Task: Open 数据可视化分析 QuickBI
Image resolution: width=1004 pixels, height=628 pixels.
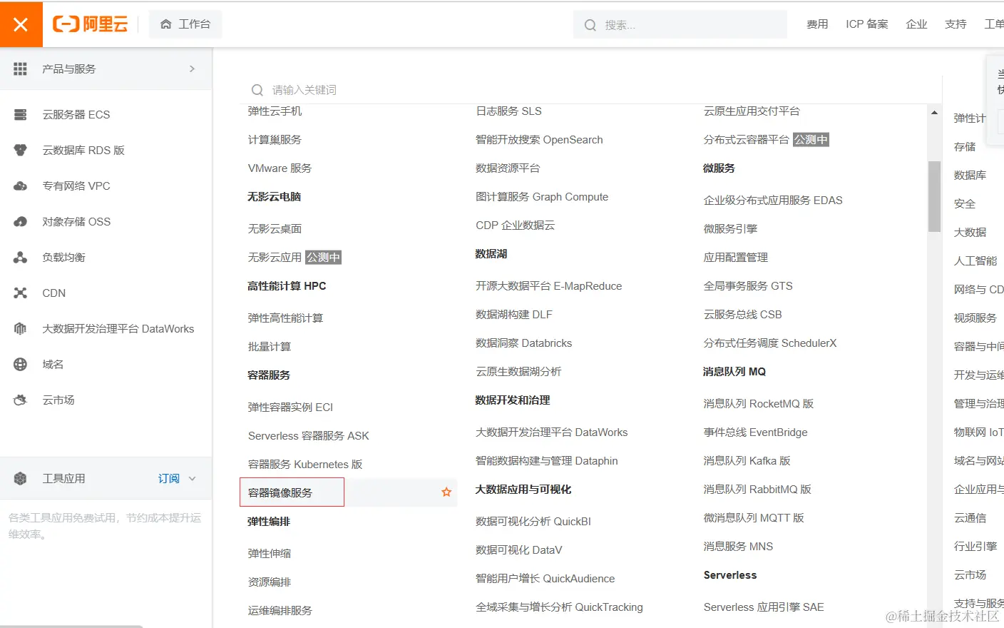Action: tap(533, 521)
